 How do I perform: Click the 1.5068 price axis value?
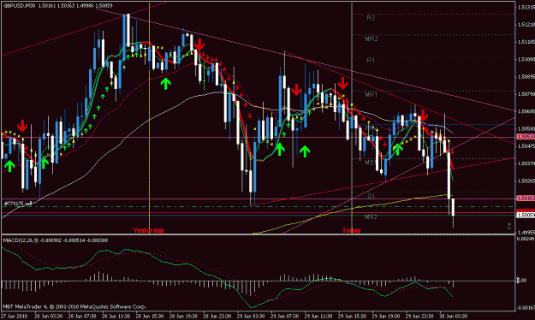(x=526, y=111)
